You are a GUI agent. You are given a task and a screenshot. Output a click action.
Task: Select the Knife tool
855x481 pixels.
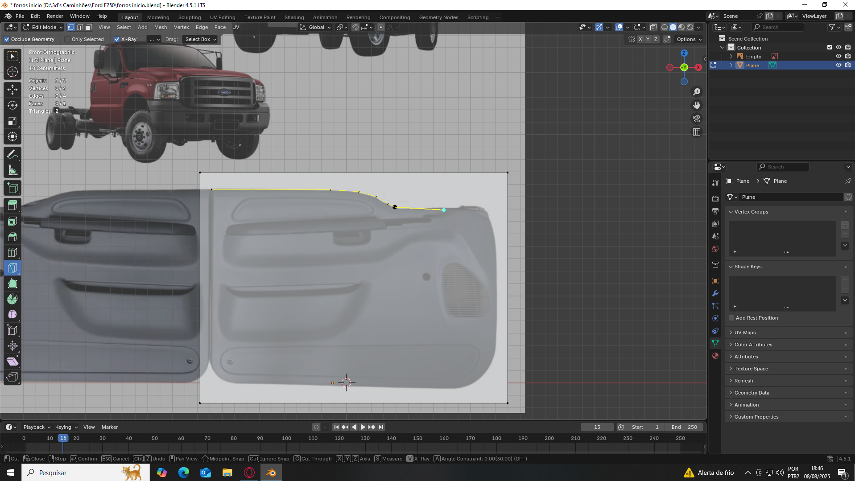click(x=12, y=268)
